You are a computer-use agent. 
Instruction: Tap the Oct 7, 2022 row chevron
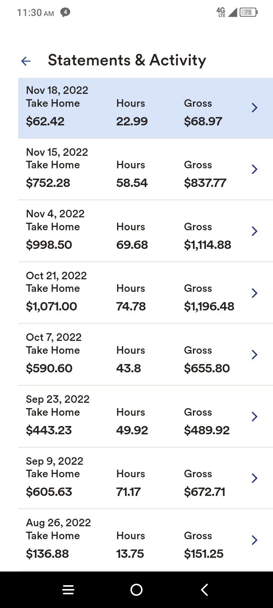254,355
